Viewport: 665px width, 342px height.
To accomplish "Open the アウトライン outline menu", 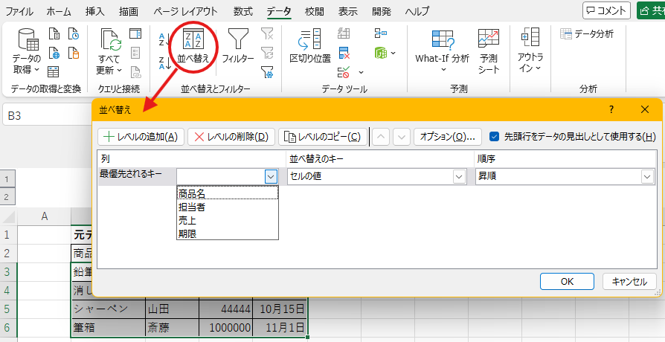I will (530, 51).
